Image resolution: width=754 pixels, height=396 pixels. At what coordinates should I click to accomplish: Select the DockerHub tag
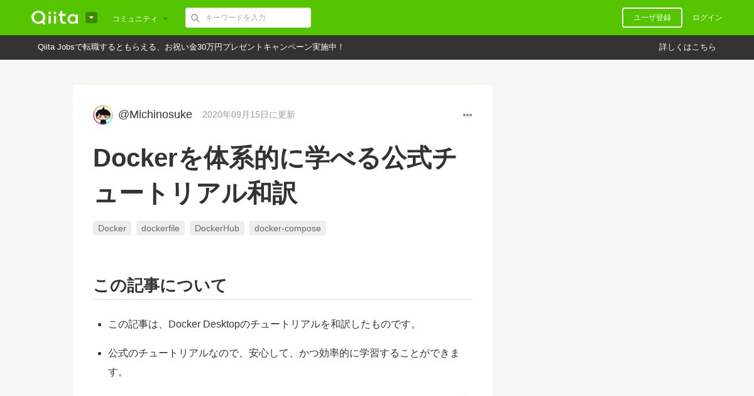[217, 228]
